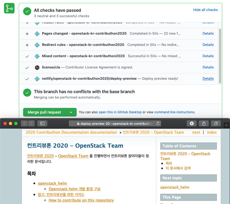Click the Netlify icon on deploy-preview row
The height and width of the screenshot is (204, 230).
click(x=37, y=79)
